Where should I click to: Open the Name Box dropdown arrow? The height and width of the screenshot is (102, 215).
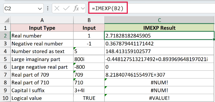[x=40, y=9]
